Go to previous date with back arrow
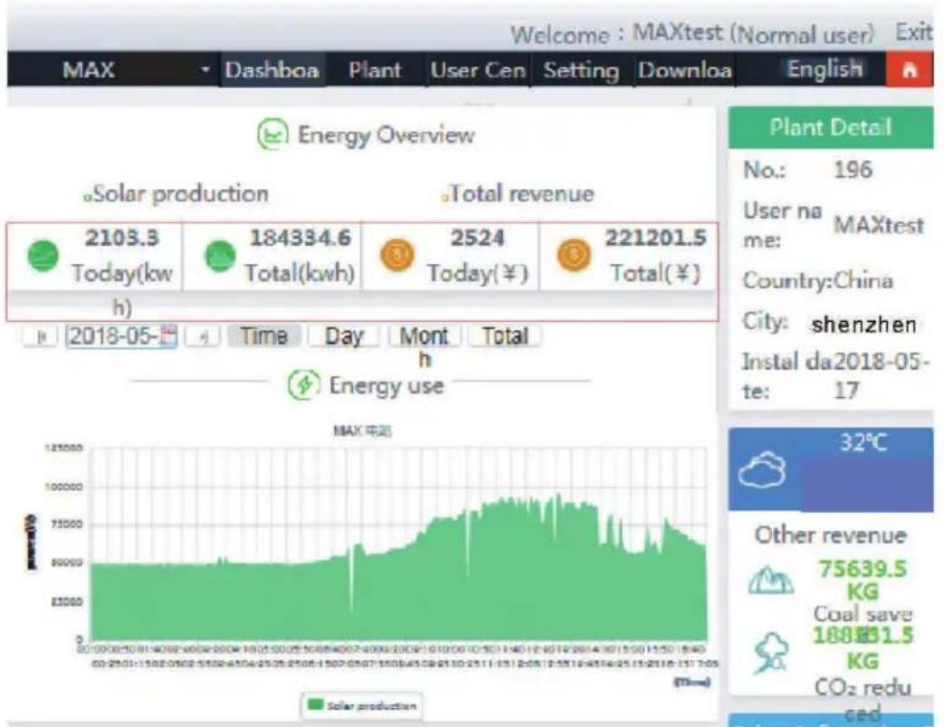 pos(41,336)
